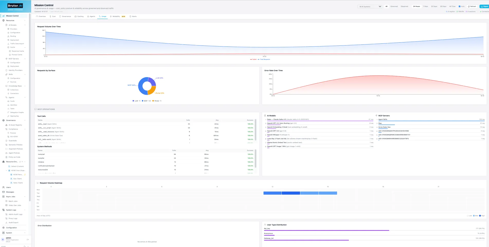Collapse the sidebar Governance section chevron
The image size is (489, 247).
25,120
